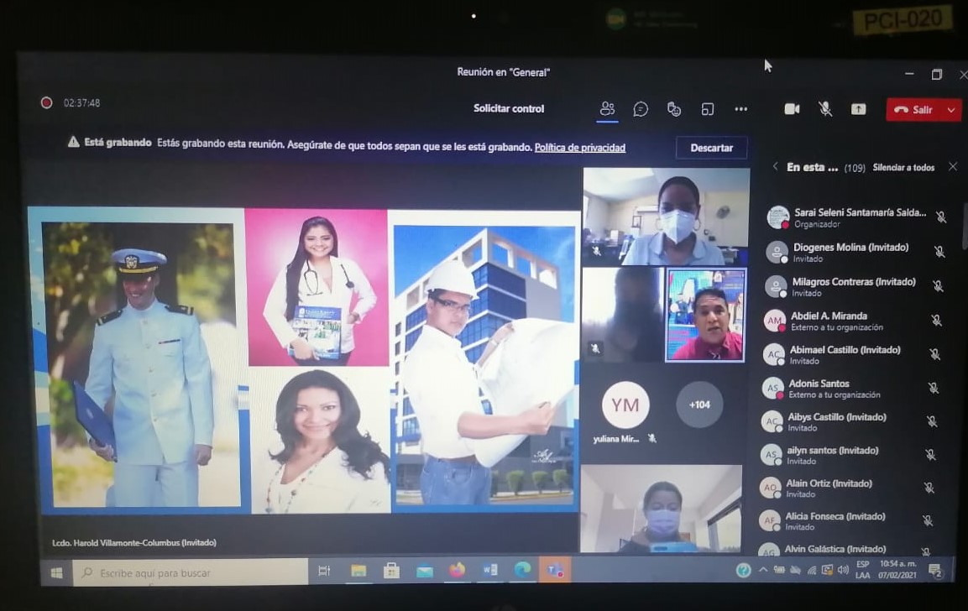Screen dimensions: 968x611
Task: Click the mic icon beside Alicia Fonseca
Action: point(927,521)
